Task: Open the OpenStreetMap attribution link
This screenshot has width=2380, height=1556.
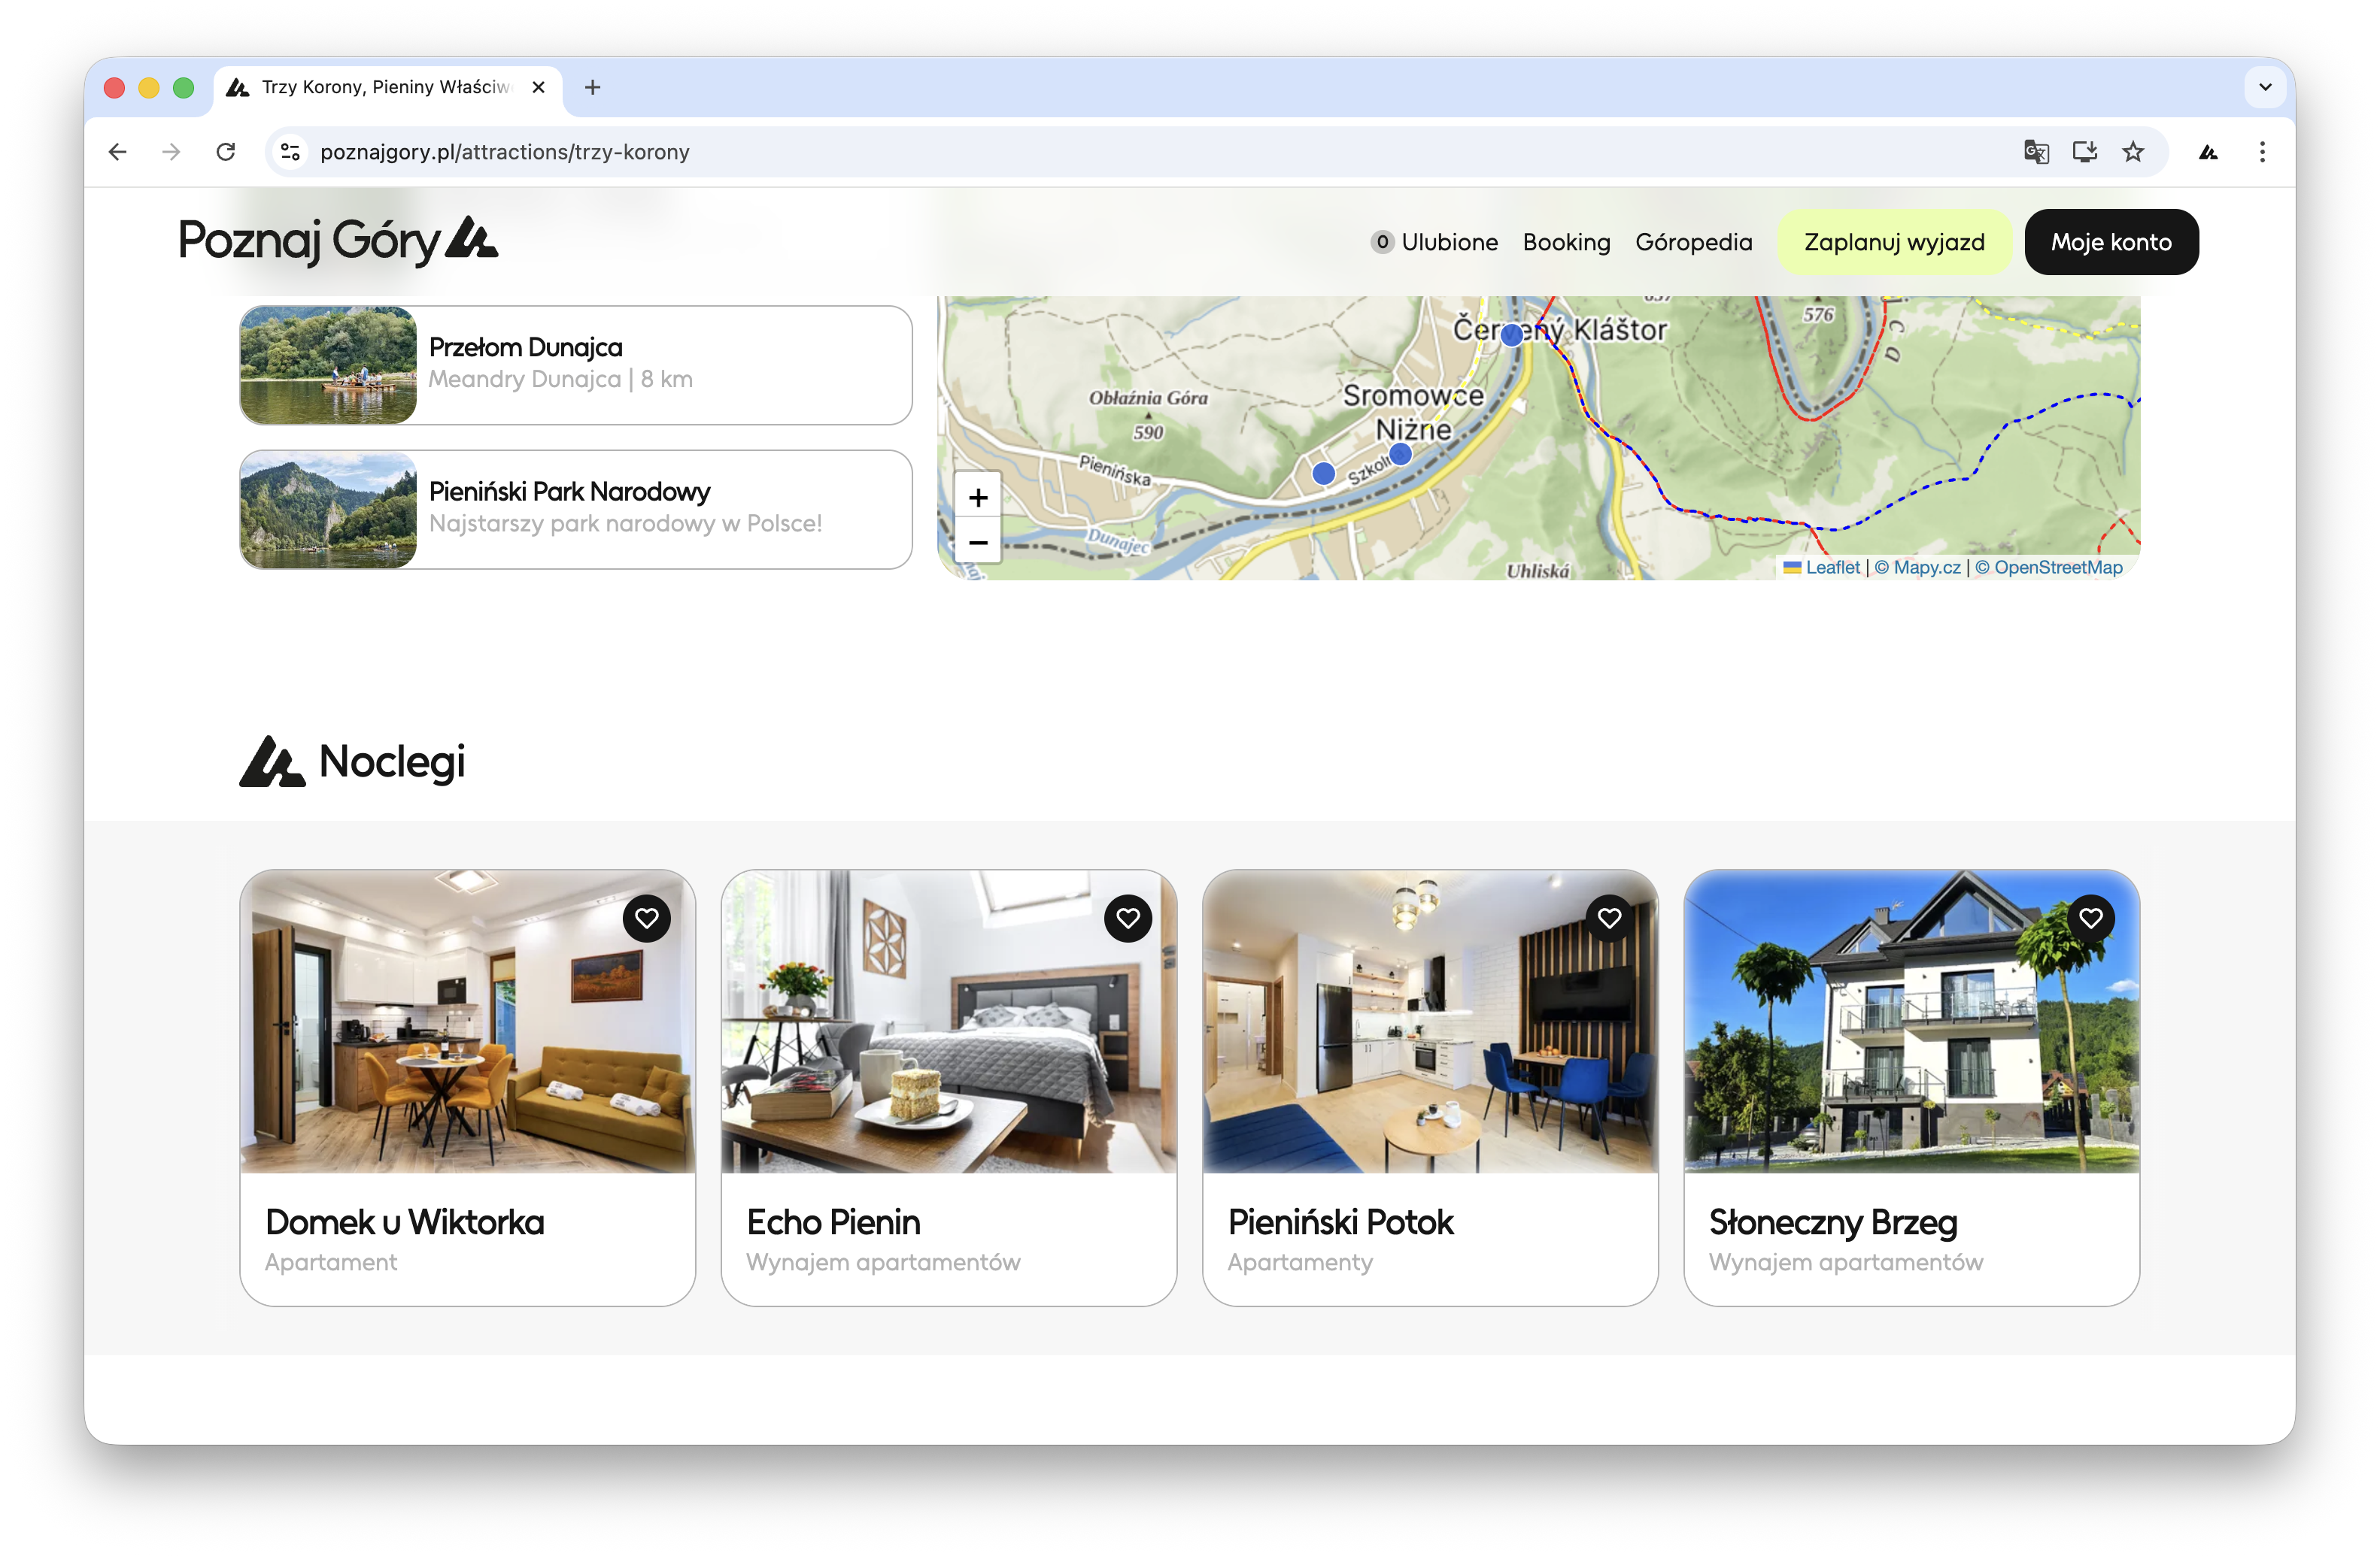Action: pyautogui.click(x=2048, y=567)
